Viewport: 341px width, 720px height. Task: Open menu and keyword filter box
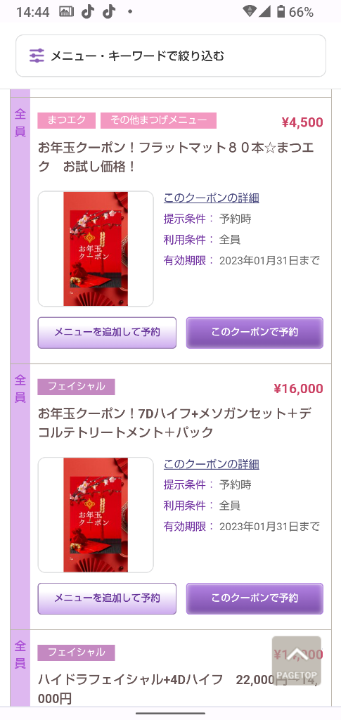click(171, 56)
